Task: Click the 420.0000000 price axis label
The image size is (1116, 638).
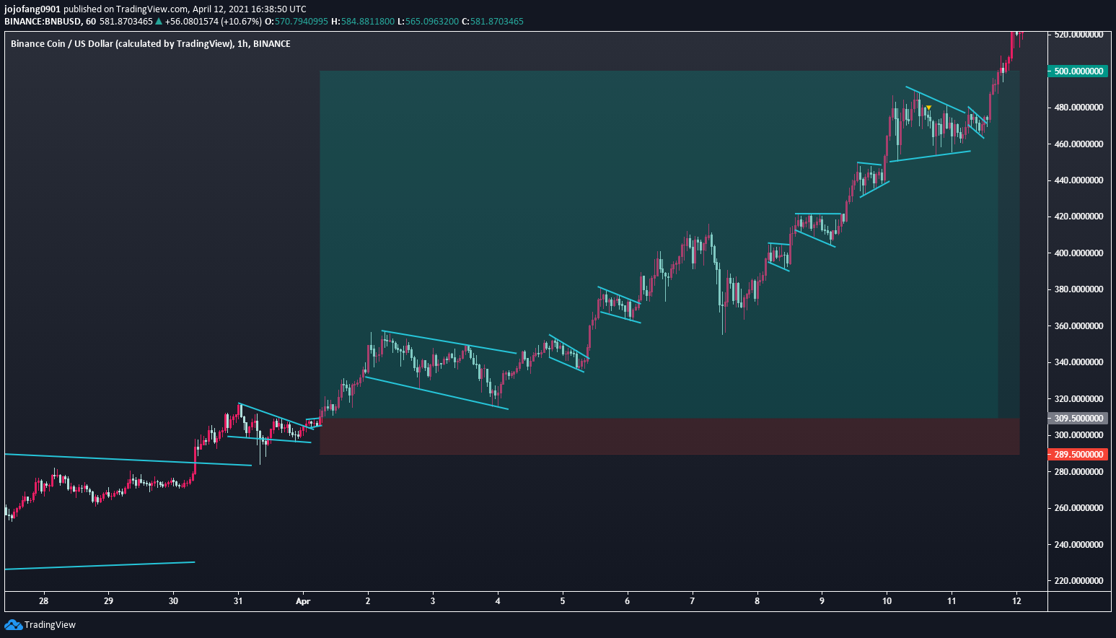Action: [x=1078, y=217]
